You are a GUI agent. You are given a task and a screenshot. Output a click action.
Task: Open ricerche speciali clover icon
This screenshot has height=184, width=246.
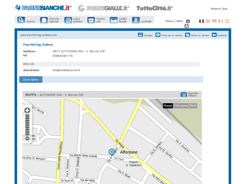click(44, 20)
